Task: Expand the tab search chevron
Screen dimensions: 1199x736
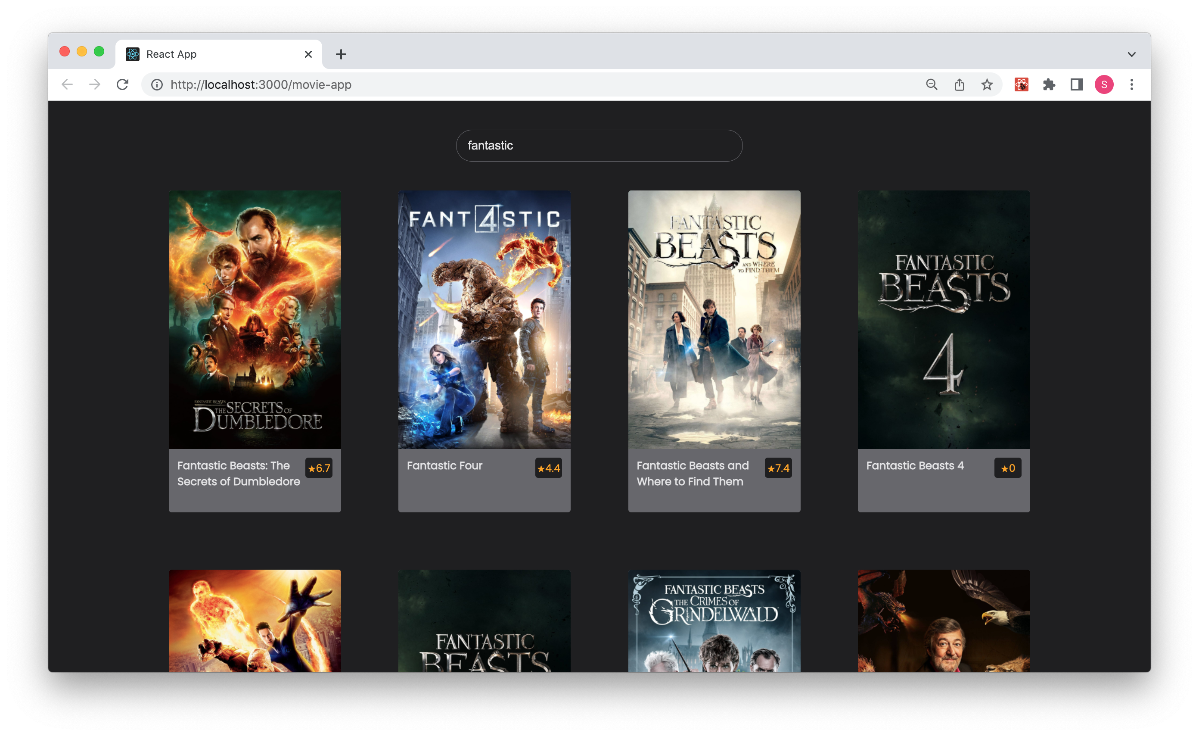Action: click(1132, 54)
